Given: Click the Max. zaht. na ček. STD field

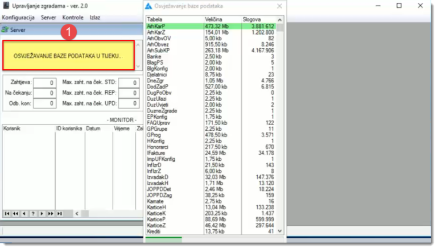Looking at the screenshot, I should pos(129,83).
